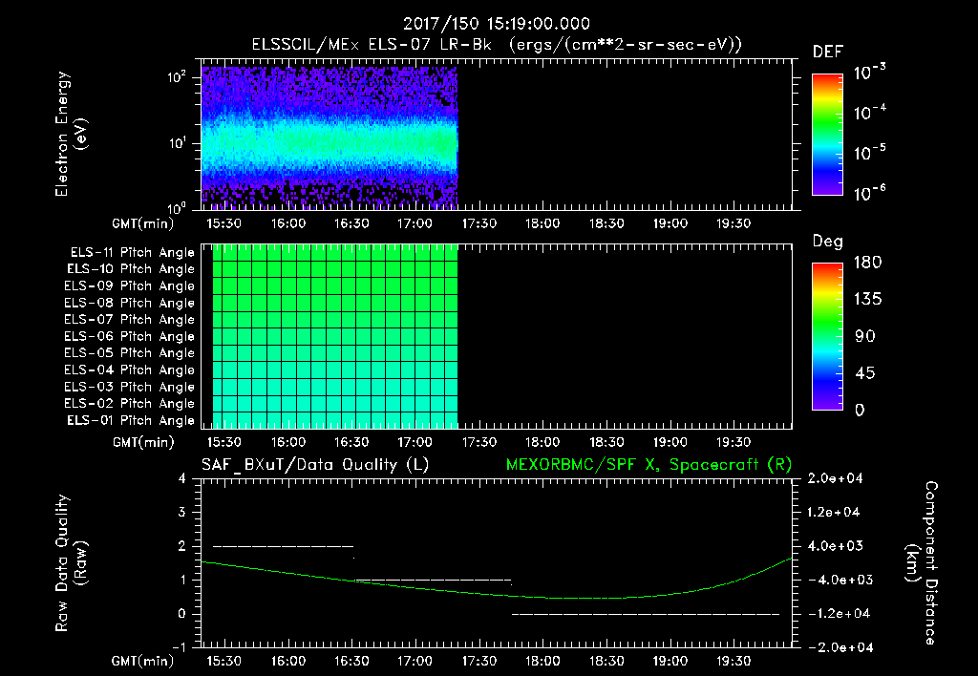The width and height of the screenshot is (978, 676).
Task: Click the 180 degree colorbar value
Action: click(868, 262)
